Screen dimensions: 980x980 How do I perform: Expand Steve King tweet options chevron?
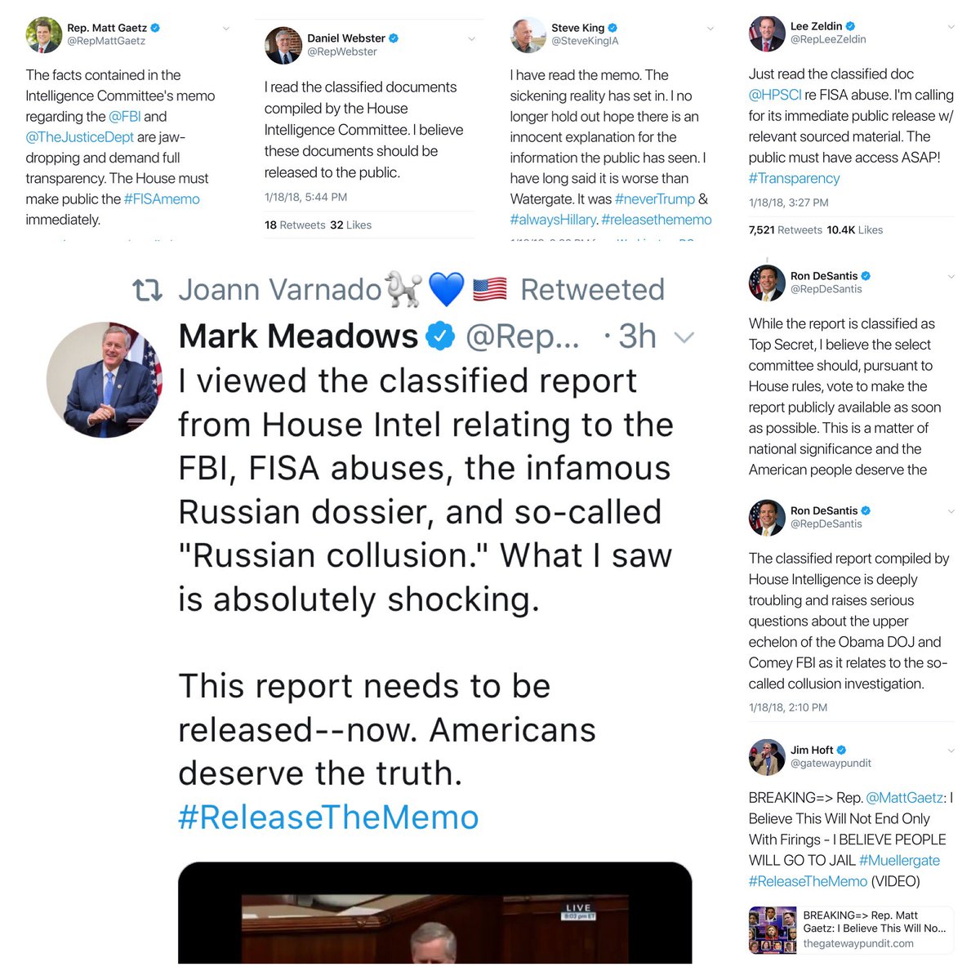click(x=710, y=29)
